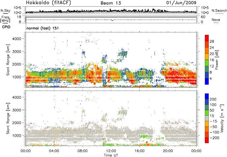Click the '1000' tick on the velocity panel
227x157 pixels.
pyautogui.click(x=16, y=135)
